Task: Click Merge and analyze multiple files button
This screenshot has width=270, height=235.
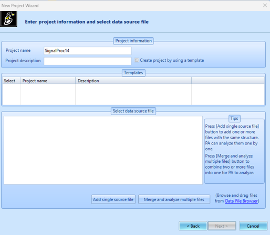Action: tap(174, 199)
